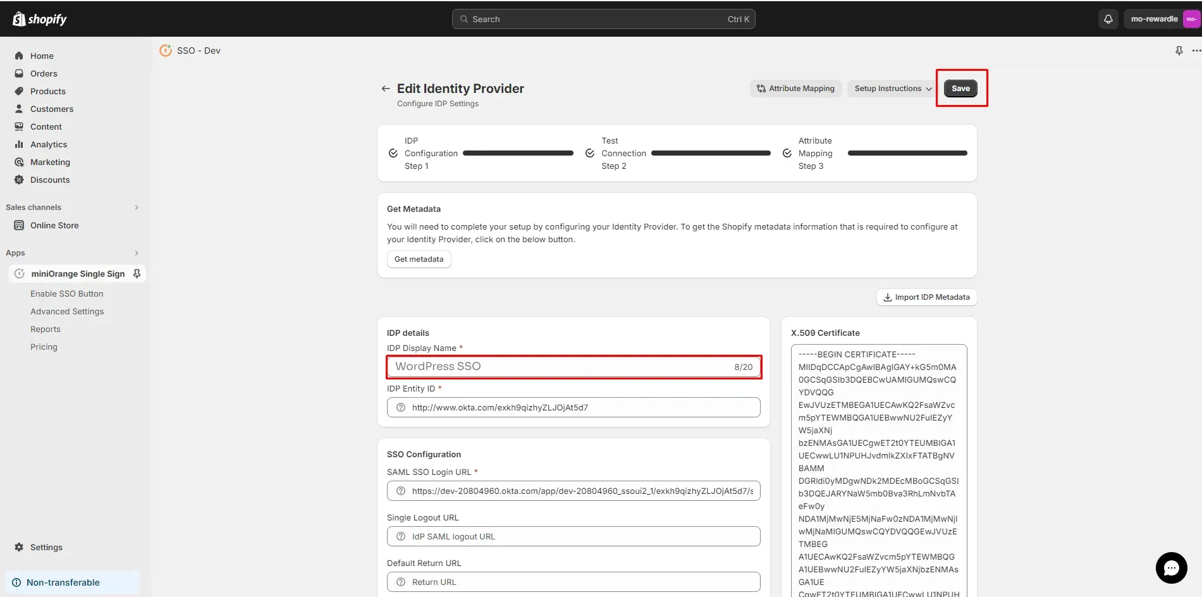
Task: Click the Discounts badge icon
Action: (x=19, y=180)
